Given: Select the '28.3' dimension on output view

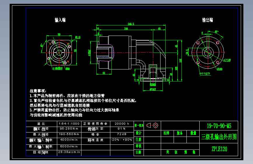Looking at the screenshot, I should [187, 52].
